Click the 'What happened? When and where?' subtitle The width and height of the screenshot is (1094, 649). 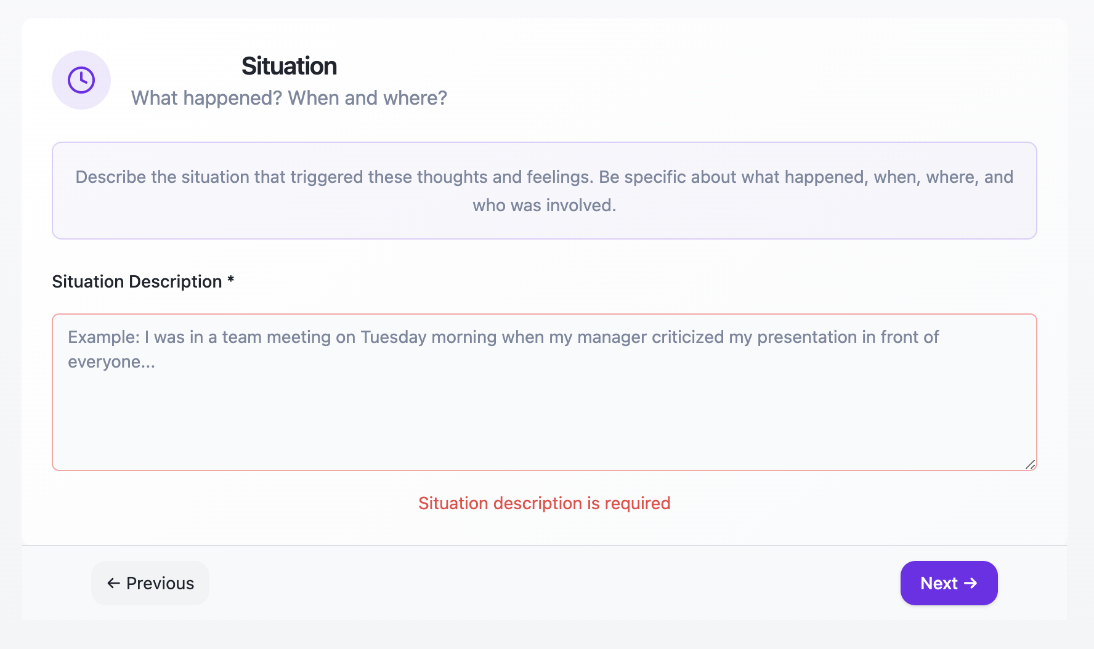click(289, 97)
